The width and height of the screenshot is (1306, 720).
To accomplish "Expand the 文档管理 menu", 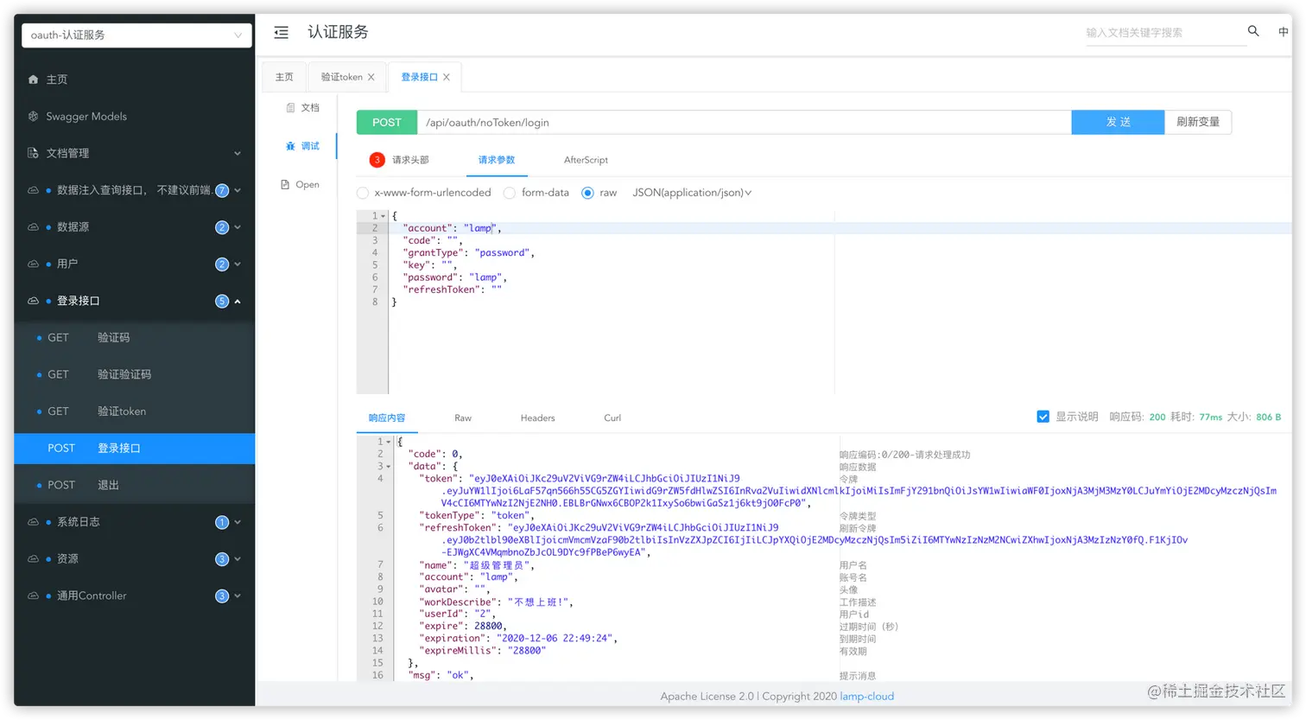I will (238, 154).
